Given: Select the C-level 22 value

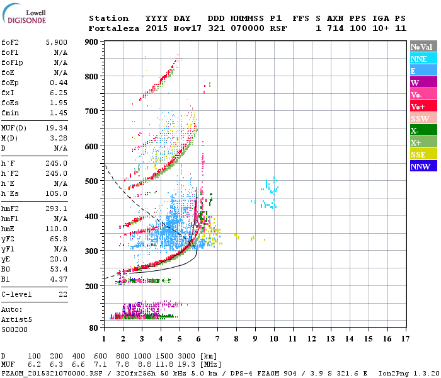Looking at the screenshot, I should pos(63,294).
